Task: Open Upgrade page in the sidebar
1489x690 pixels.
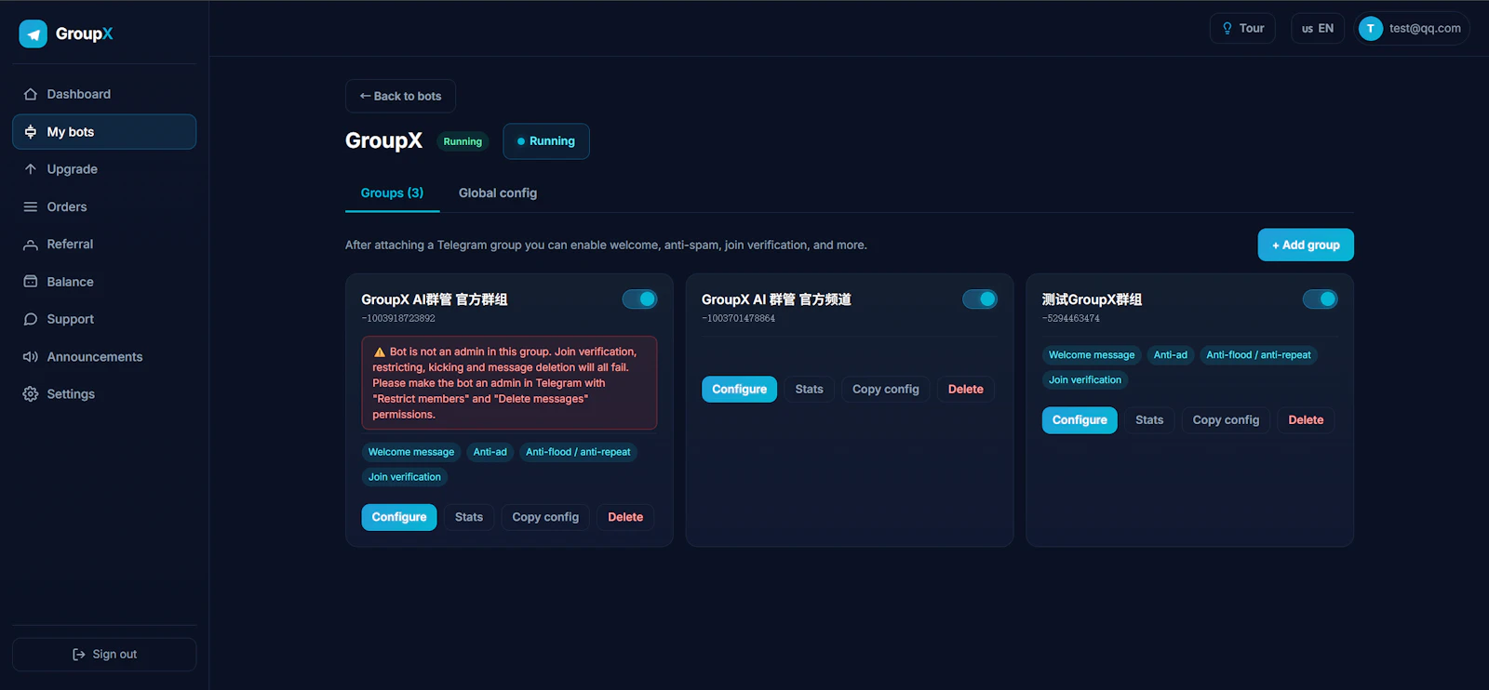Action: coord(104,169)
